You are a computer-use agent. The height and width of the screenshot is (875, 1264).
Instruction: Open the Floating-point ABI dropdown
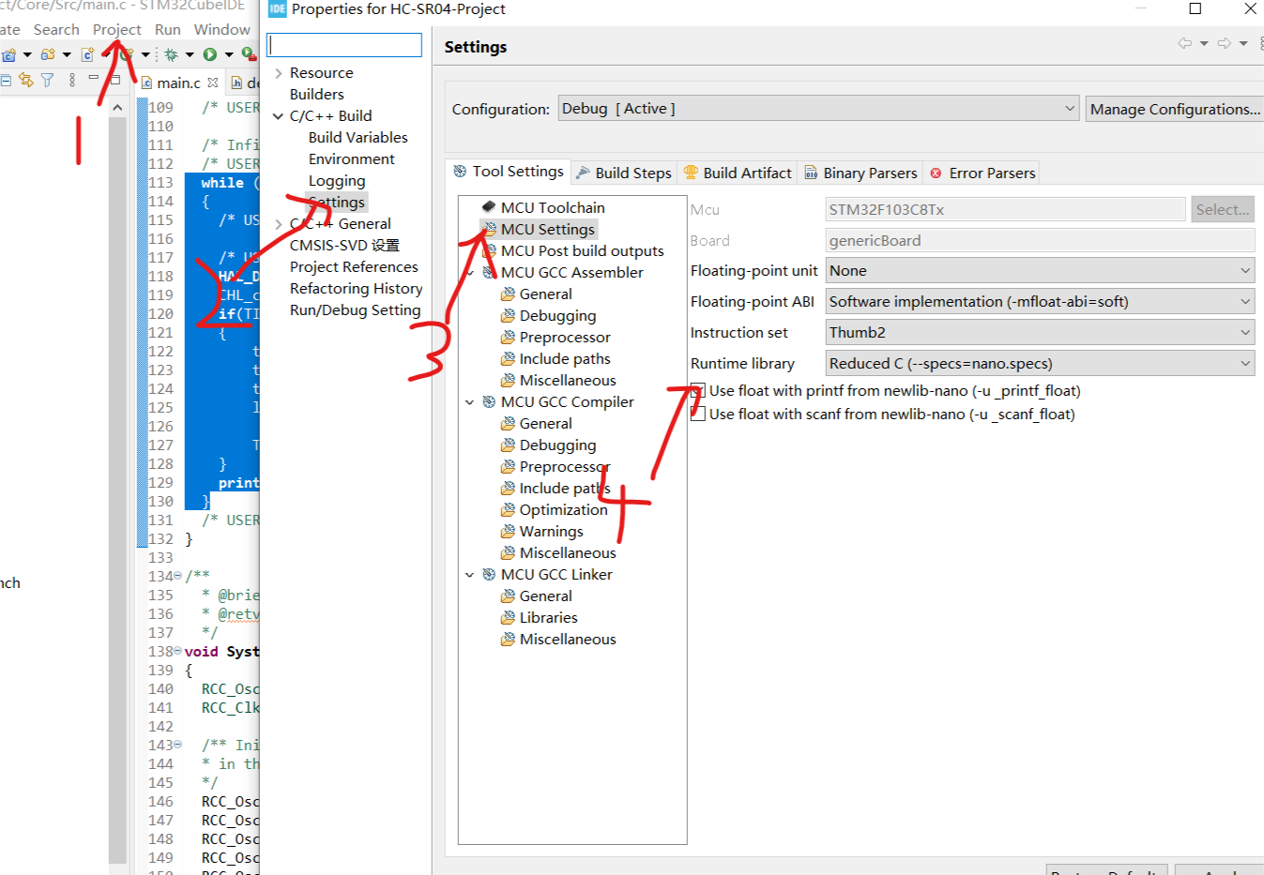1040,301
